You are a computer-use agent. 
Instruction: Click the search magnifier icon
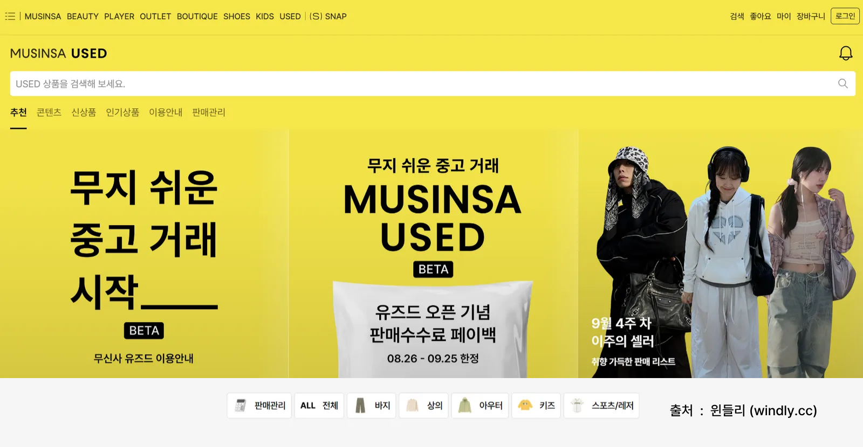843,83
